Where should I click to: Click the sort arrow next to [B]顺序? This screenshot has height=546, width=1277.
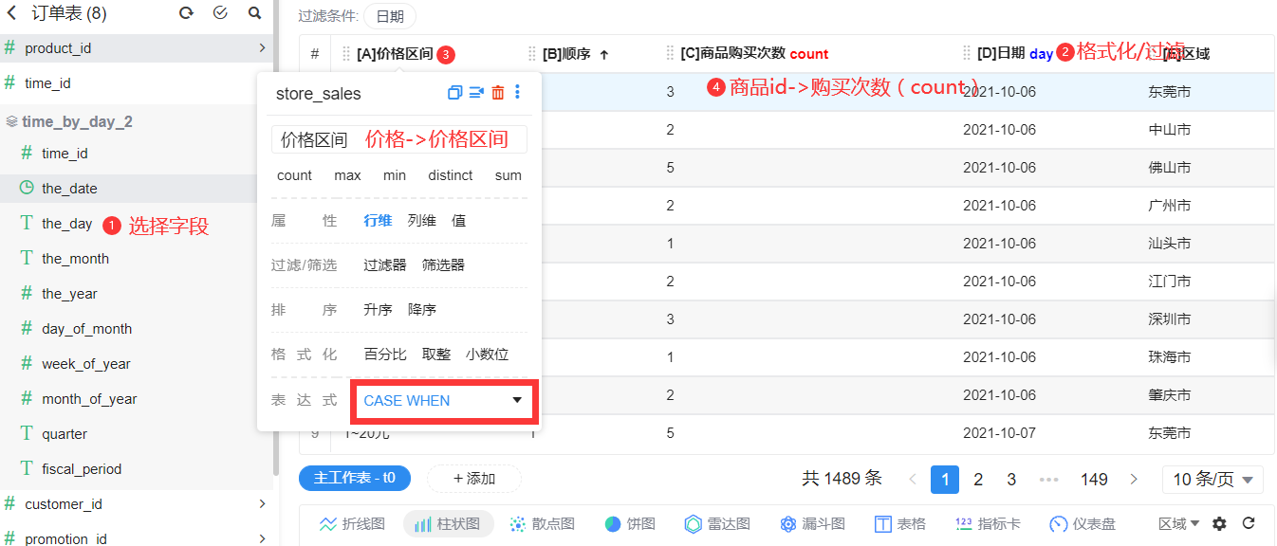click(x=603, y=54)
